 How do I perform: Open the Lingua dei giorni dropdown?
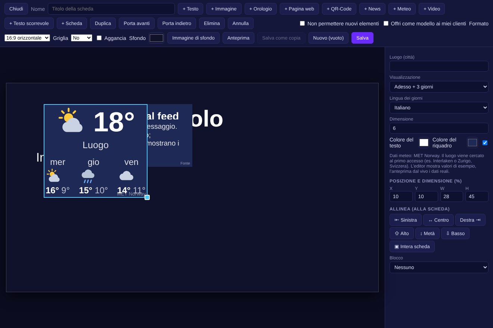(x=439, y=107)
